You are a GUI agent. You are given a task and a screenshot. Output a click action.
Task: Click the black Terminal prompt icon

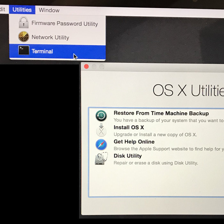pyautogui.click(x=24, y=51)
